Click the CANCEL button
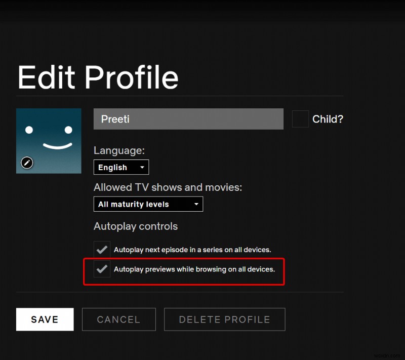 (118, 319)
